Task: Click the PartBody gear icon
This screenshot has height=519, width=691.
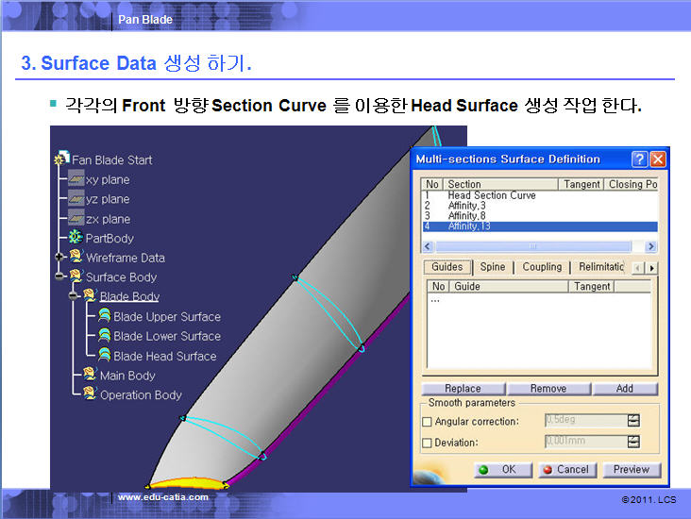Action: 76,238
